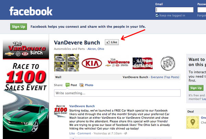Click Sign Up in the right sidebar box
This screenshot has height=139, width=206.
196,88
